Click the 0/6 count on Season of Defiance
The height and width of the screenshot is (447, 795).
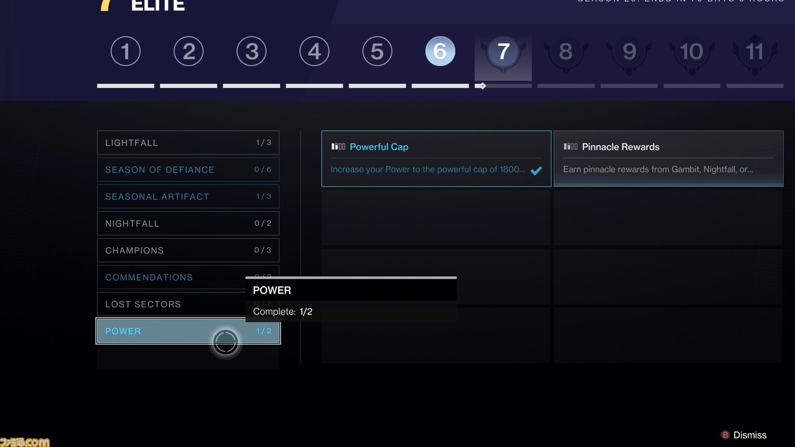[263, 169]
